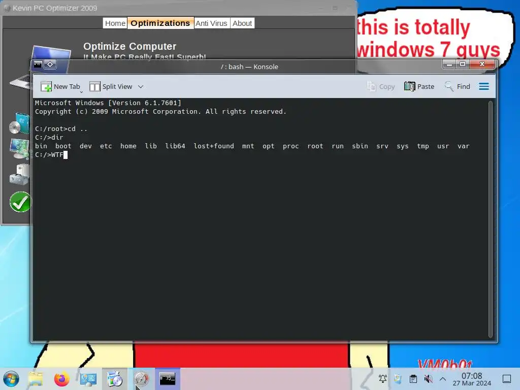Open the system settings icon in taskbar
This screenshot has width=520, height=390.
(88, 379)
